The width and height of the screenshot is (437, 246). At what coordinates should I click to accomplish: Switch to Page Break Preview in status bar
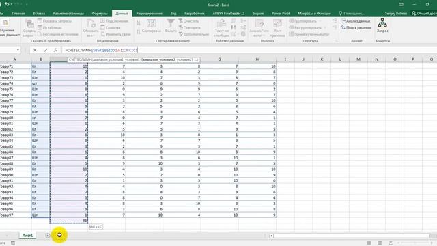tap(391, 243)
